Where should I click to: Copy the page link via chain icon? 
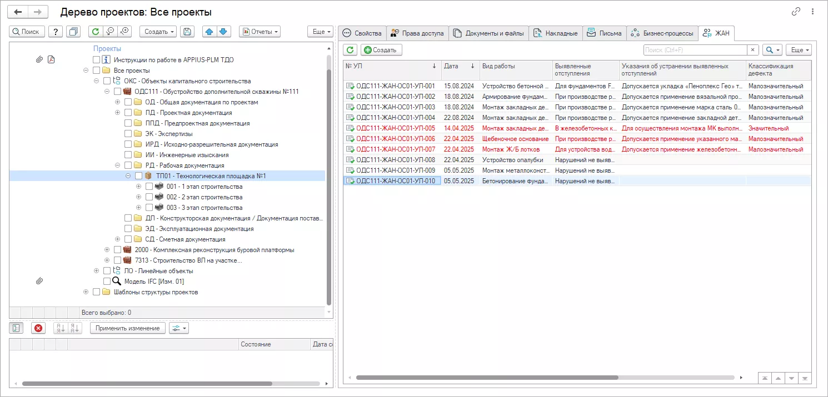click(796, 12)
